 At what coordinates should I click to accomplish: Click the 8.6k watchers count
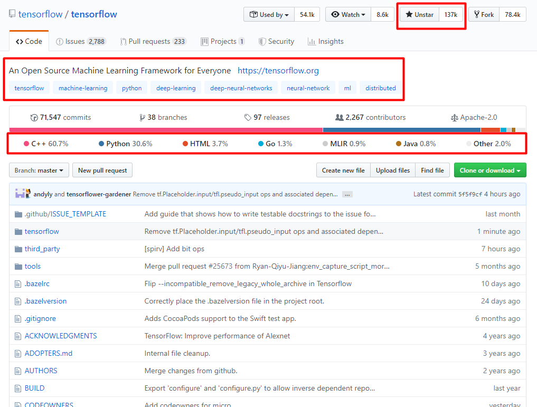point(382,14)
